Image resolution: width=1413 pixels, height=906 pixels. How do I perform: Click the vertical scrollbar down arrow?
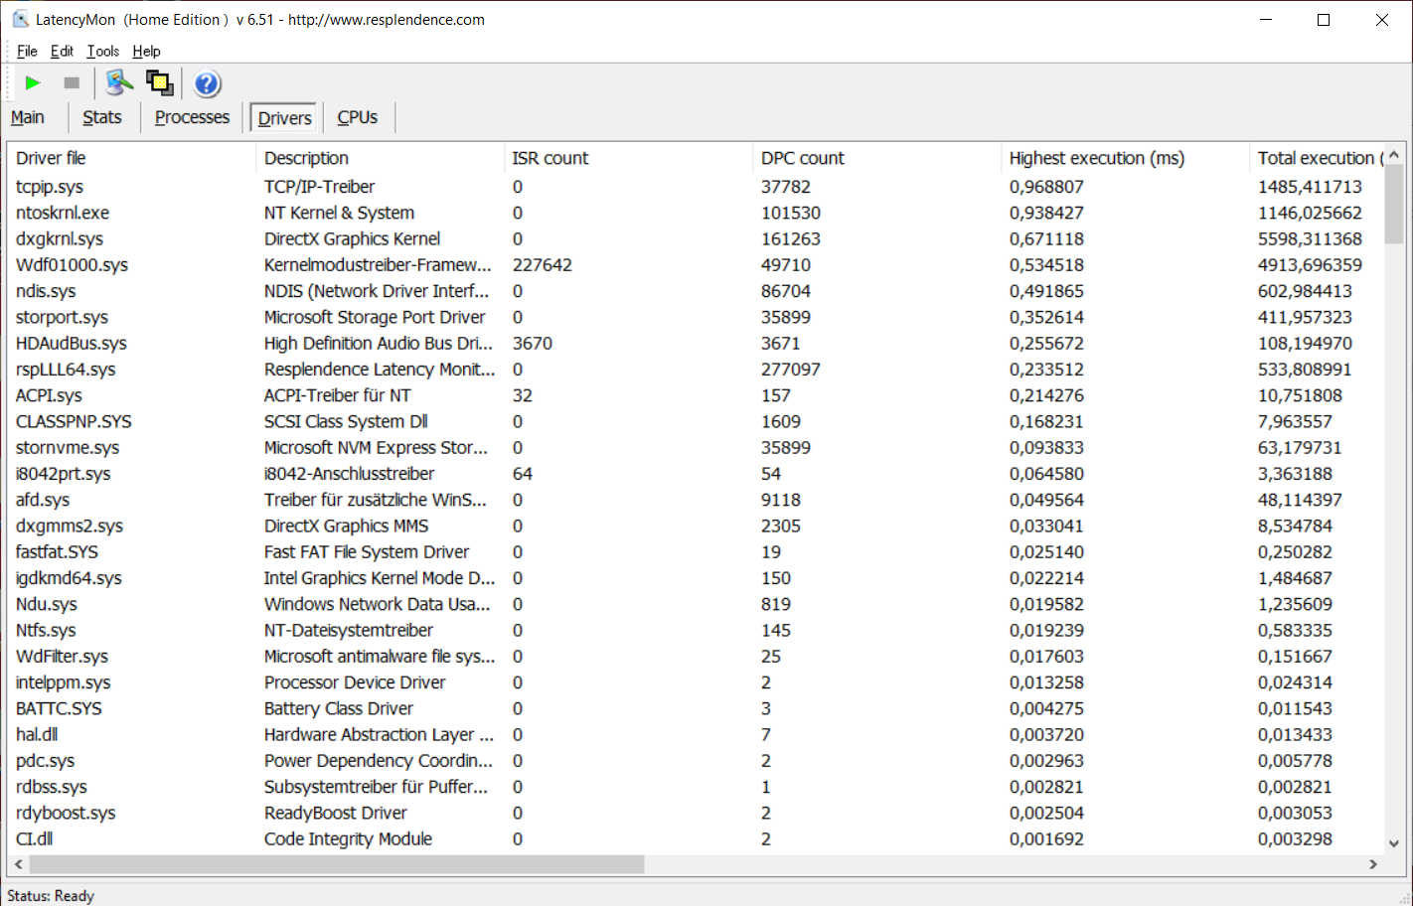pyautogui.click(x=1394, y=843)
